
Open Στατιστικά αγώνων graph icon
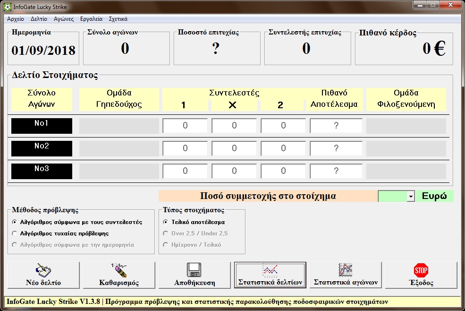(x=346, y=270)
